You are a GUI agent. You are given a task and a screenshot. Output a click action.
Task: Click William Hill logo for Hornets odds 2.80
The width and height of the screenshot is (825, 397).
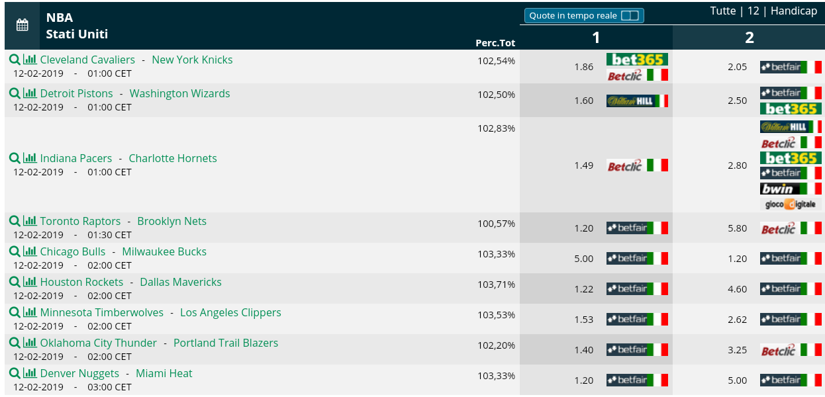(791, 126)
